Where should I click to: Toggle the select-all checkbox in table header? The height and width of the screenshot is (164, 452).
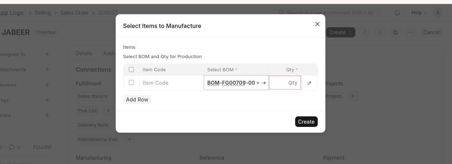click(x=131, y=69)
